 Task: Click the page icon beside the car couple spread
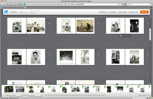click(49, 24)
